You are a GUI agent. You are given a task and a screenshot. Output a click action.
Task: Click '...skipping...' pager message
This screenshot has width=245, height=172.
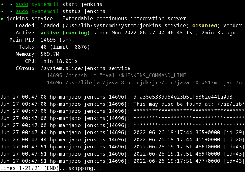[x=81, y=168]
